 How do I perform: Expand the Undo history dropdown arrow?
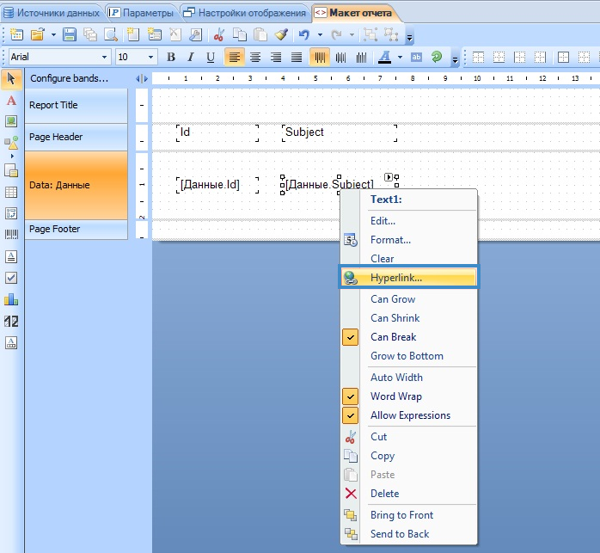[x=320, y=35]
